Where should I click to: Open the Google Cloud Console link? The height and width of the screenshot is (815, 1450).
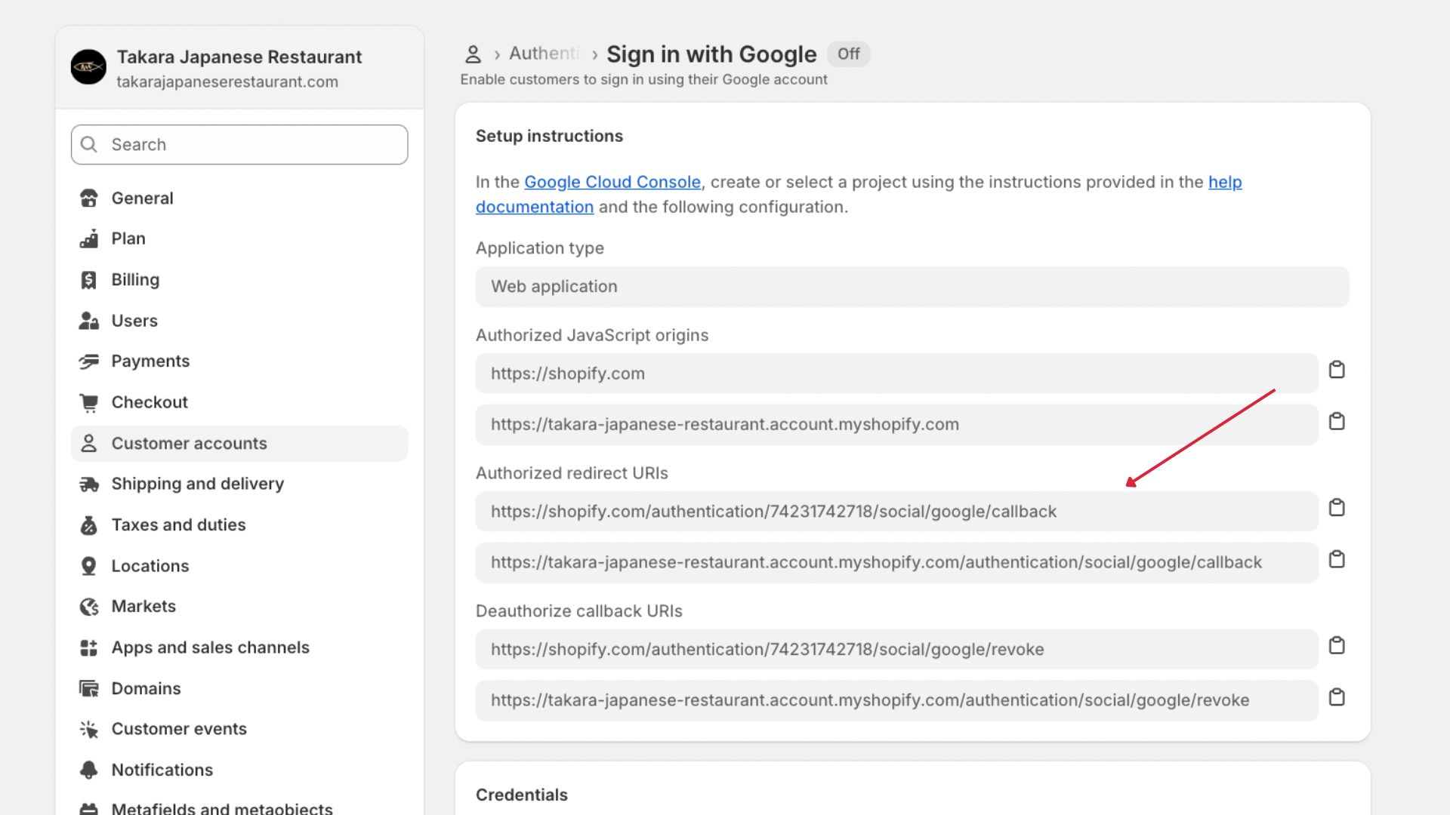coord(612,183)
